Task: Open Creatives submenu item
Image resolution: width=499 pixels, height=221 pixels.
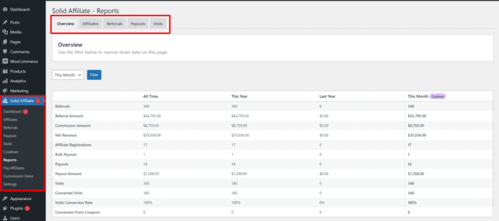Action: pos(11,152)
